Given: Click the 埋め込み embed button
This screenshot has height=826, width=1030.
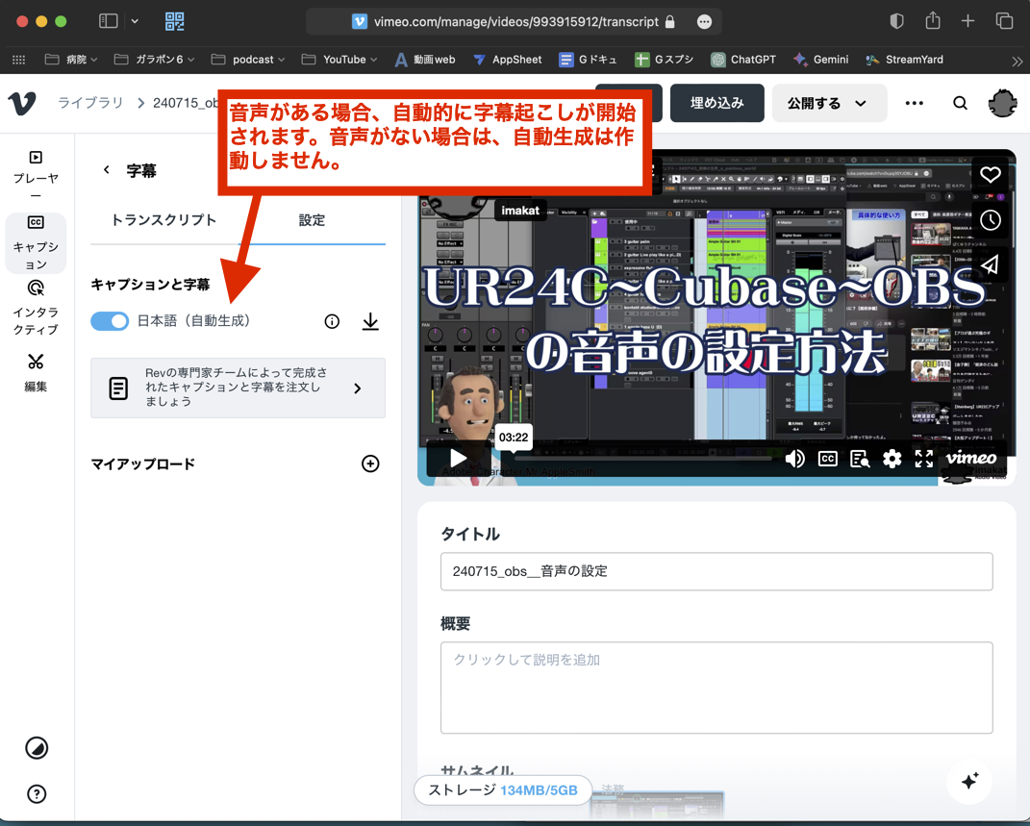Looking at the screenshot, I should coord(716,103).
